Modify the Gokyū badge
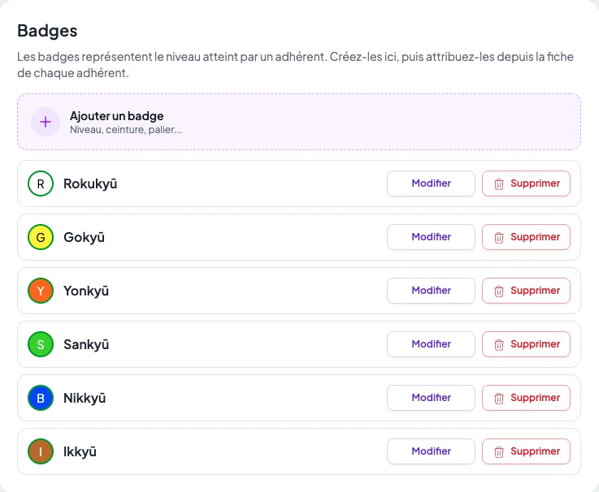This screenshot has width=599, height=492. coord(431,237)
